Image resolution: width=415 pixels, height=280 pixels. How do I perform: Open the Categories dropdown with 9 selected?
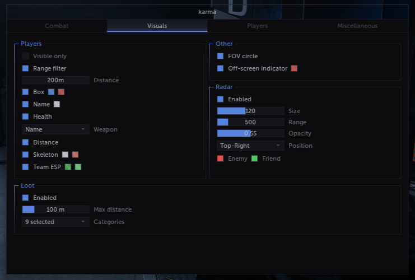pos(55,222)
